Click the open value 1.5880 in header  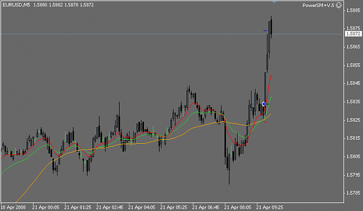coord(40,5)
